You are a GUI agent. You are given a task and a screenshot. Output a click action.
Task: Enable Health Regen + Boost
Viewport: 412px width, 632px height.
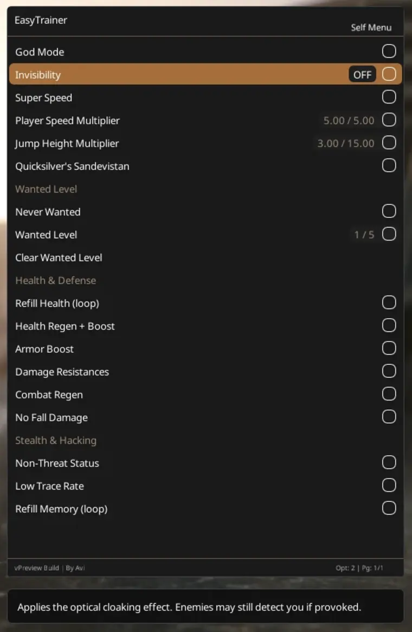(x=389, y=325)
